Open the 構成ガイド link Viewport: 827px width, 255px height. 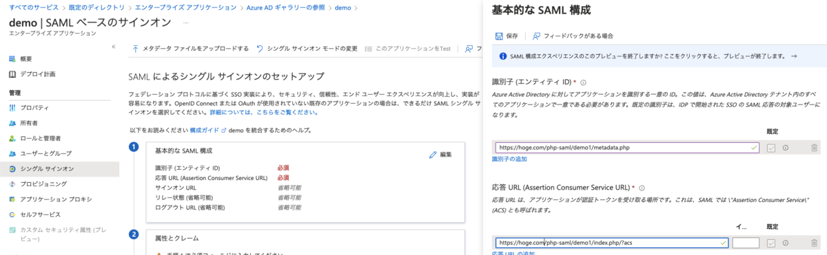click(207, 130)
